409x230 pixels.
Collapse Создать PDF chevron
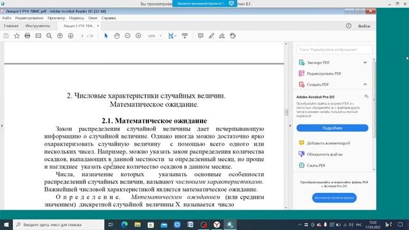(365, 84)
